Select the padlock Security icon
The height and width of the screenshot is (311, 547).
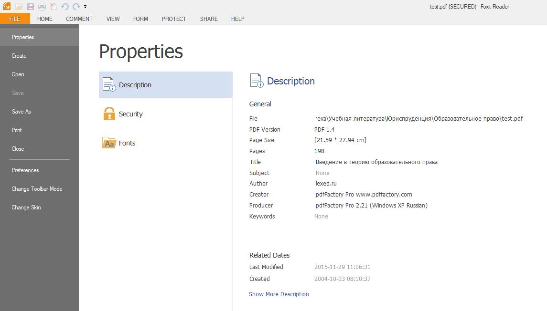click(109, 114)
